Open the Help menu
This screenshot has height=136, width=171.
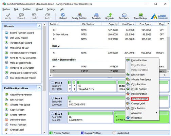click(62, 9)
